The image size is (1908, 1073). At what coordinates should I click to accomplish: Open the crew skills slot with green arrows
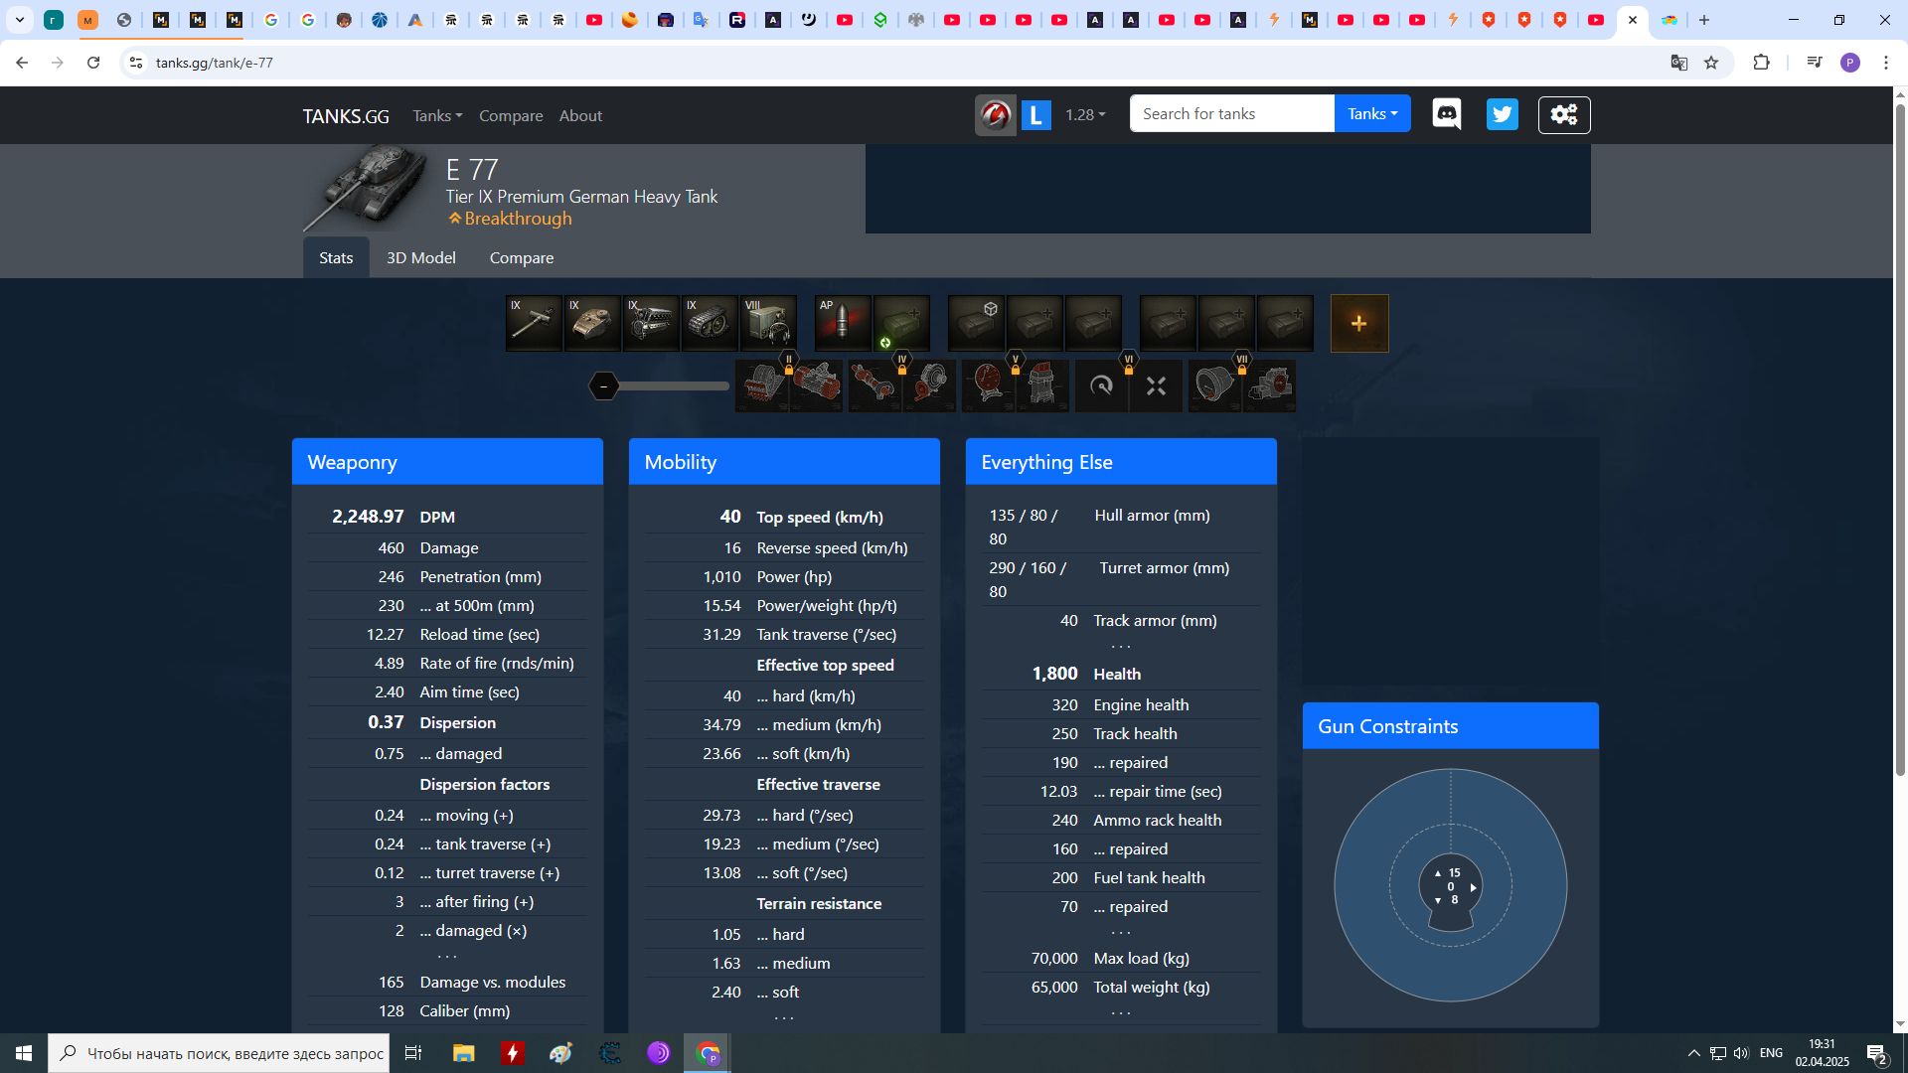901,323
